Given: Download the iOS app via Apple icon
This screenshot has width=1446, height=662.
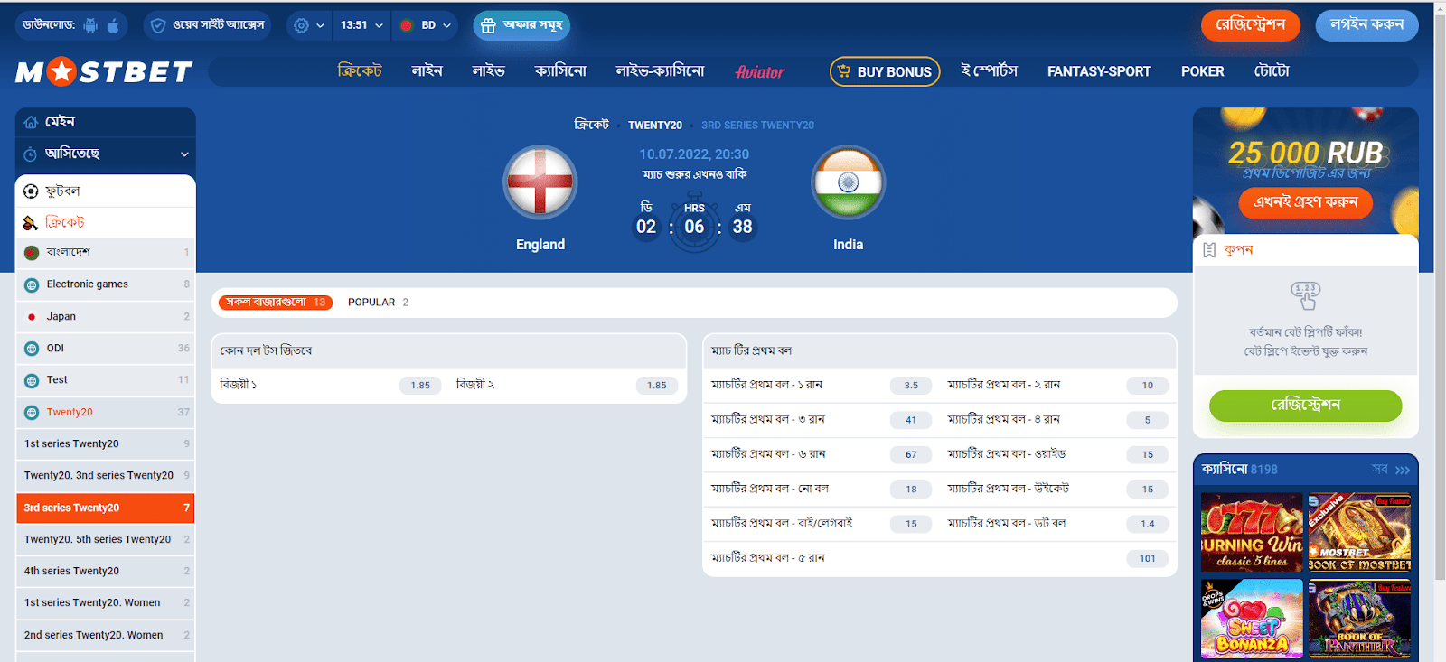Looking at the screenshot, I should pos(113,25).
